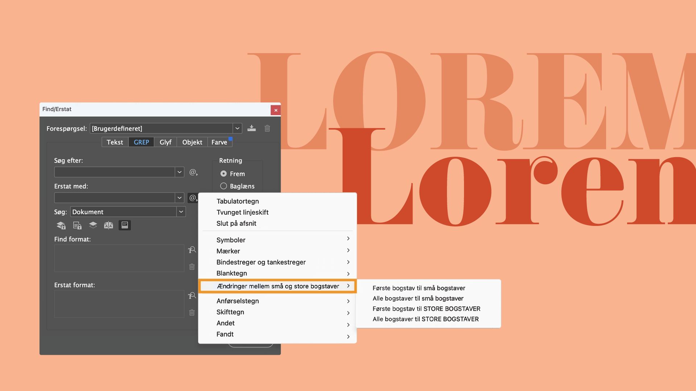Clear Find format with trash icon
The image size is (696, 391).
(192, 267)
